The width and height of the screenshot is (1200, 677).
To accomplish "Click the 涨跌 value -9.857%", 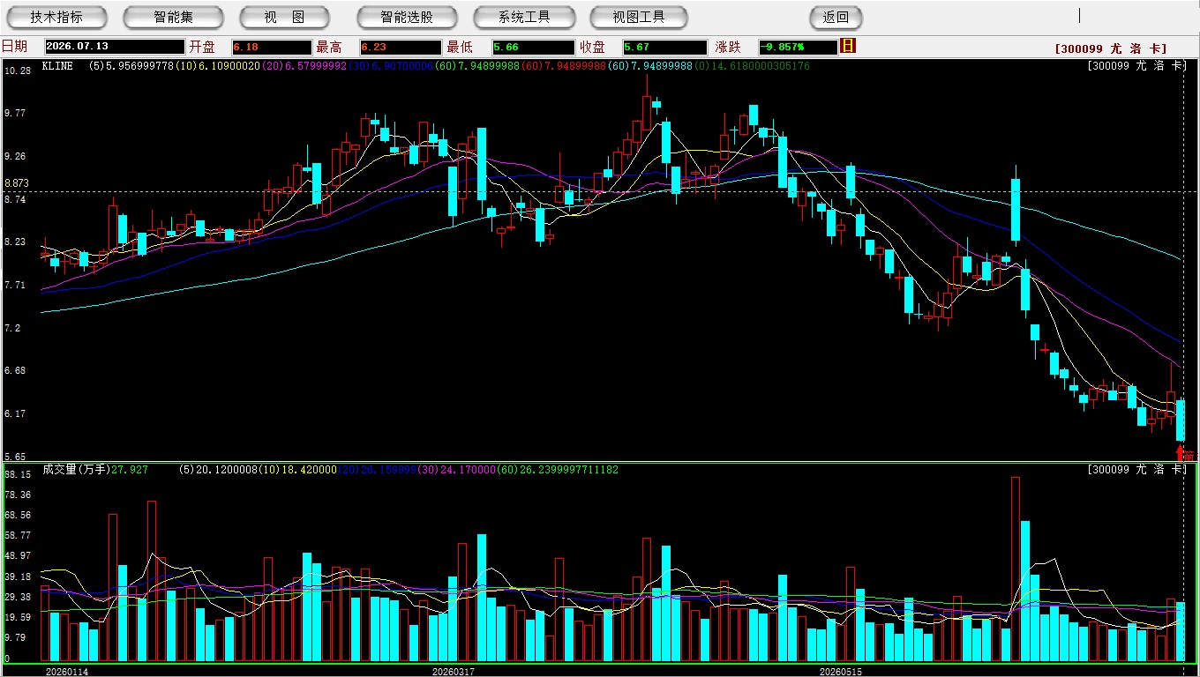I will (x=798, y=47).
